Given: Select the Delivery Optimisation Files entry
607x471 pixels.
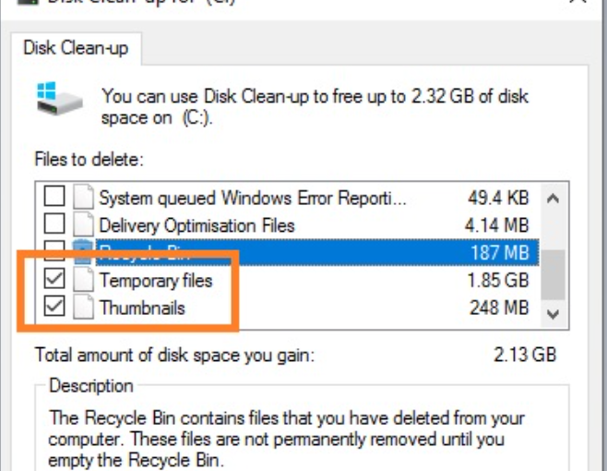Looking at the screenshot, I should 197,225.
